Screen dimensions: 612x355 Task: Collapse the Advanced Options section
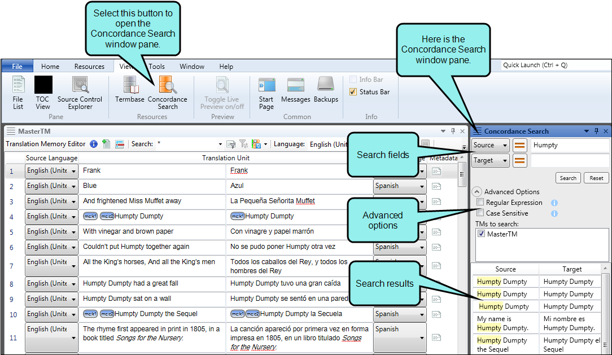click(477, 192)
